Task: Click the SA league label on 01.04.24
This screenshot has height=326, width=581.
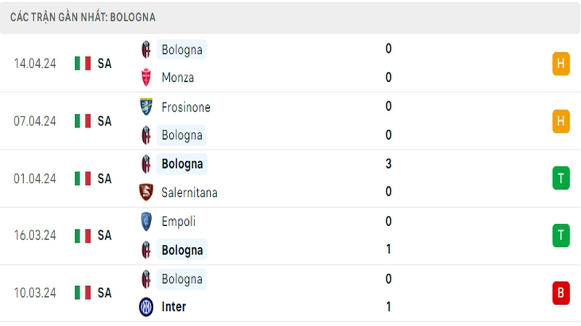Action: point(105,178)
